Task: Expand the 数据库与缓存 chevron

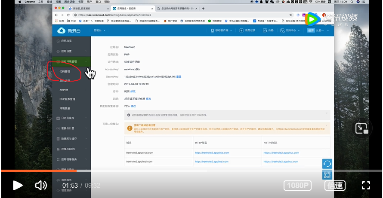Action: click(x=86, y=138)
